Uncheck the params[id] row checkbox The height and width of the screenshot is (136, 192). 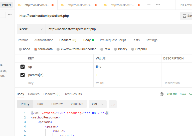coord(23,75)
